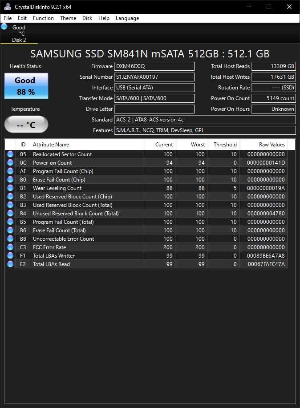Click raw value 000000004780
Screen dimensions: 300x408
click(266, 214)
